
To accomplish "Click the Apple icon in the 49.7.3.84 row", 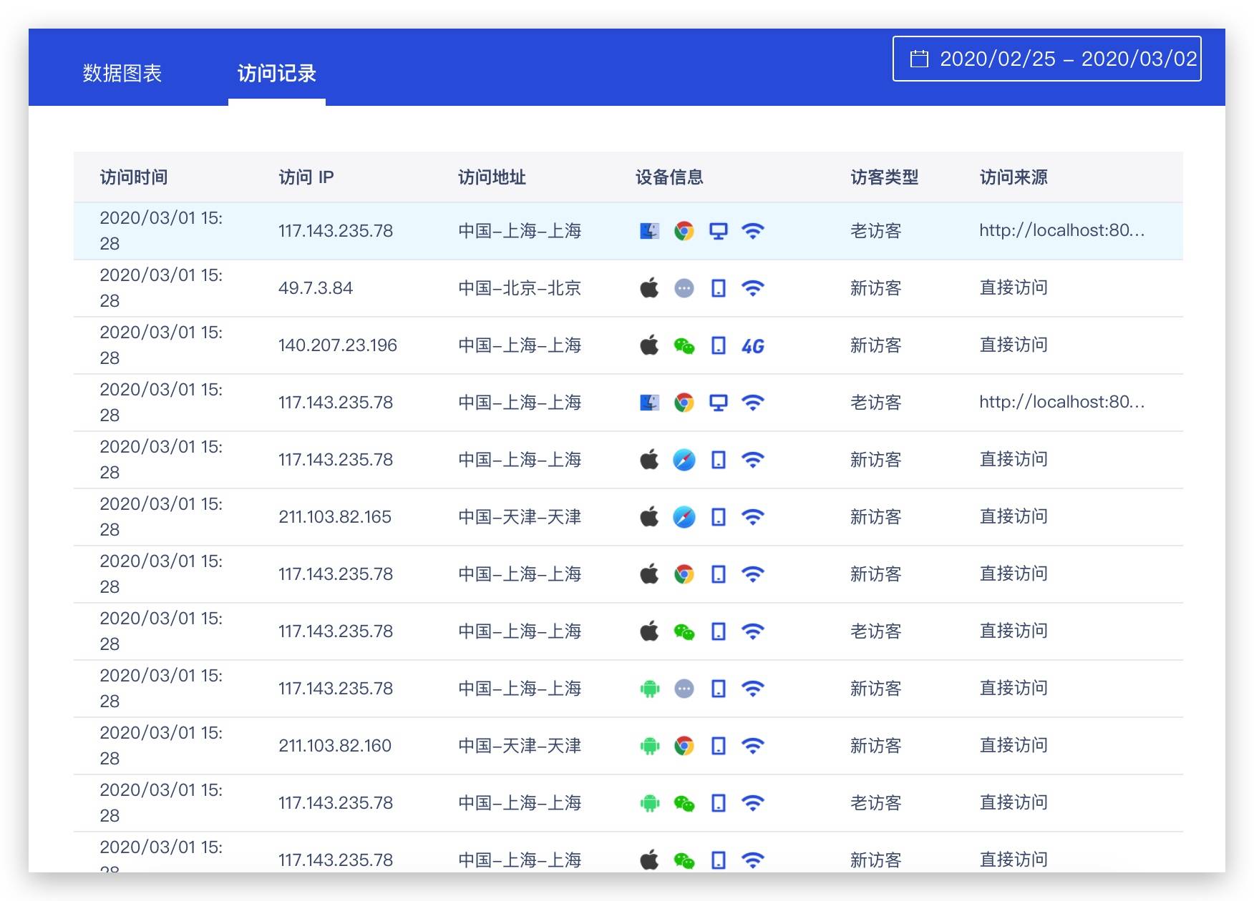I will coord(649,288).
